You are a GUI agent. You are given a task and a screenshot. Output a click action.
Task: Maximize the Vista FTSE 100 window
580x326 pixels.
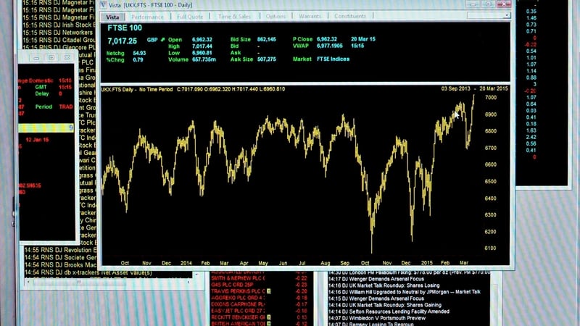point(488,4)
